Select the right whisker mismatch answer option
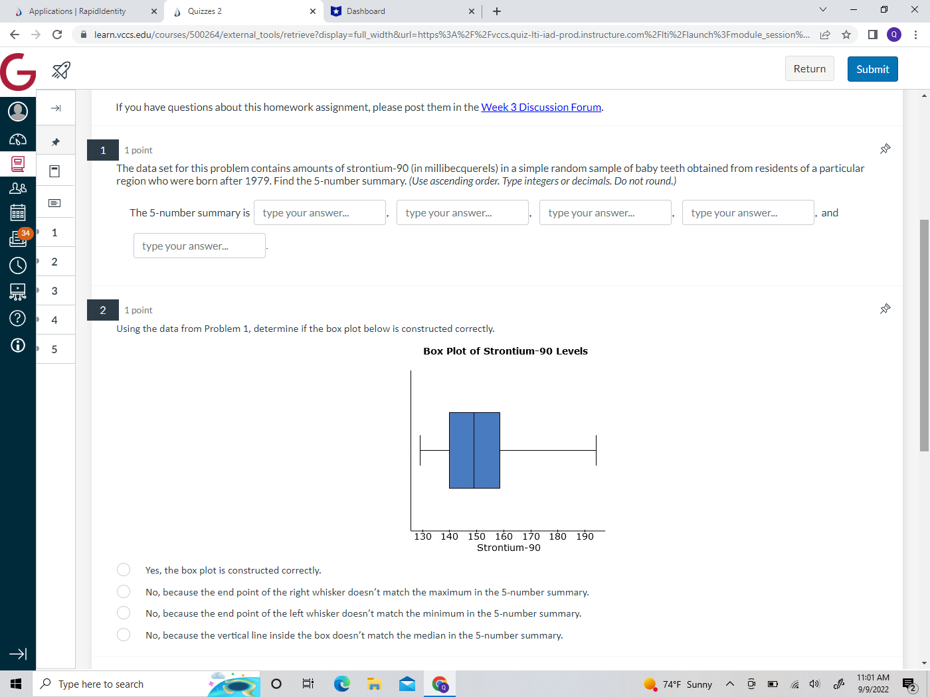Viewport: 930px width, 697px height. [x=124, y=591]
